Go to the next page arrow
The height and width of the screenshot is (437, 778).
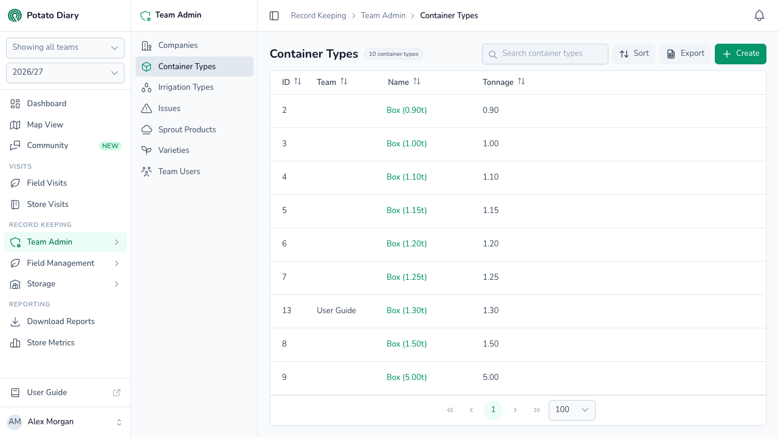pos(515,410)
